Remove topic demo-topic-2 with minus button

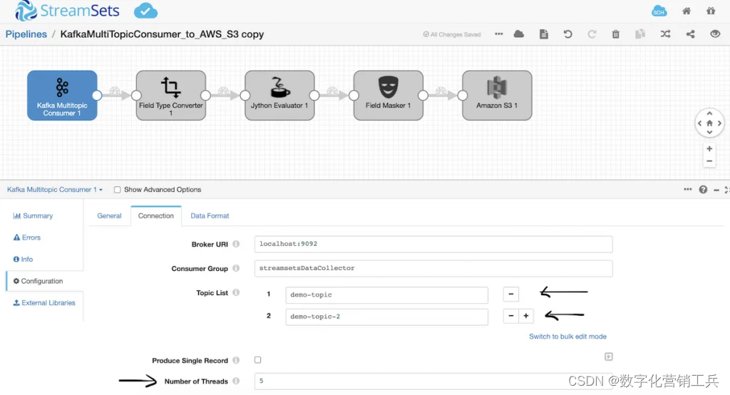510,316
